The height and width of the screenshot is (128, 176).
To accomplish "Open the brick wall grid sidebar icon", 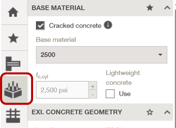I will [13, 116].
